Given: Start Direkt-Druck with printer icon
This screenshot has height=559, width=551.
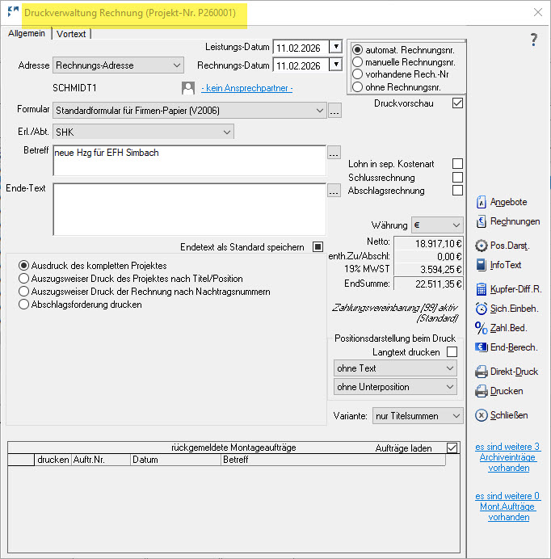Looking at the screenshot, I should click(481, 372).
